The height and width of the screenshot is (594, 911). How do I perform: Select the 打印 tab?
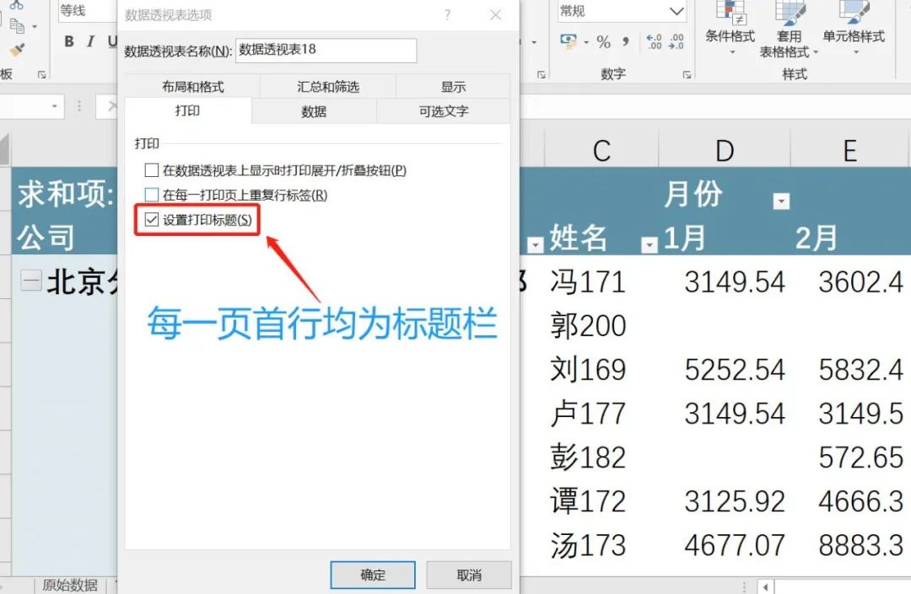click(x=187, y=110)
